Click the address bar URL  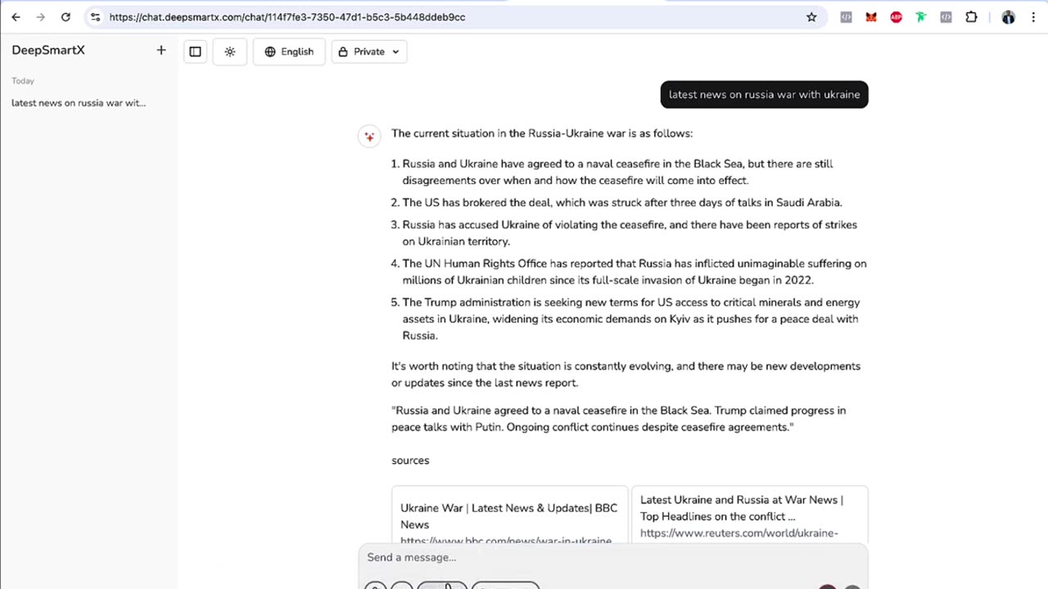(x=287, y=16)
